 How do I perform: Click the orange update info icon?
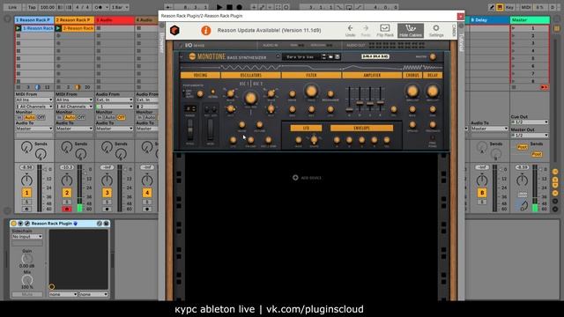coord(205,31)
